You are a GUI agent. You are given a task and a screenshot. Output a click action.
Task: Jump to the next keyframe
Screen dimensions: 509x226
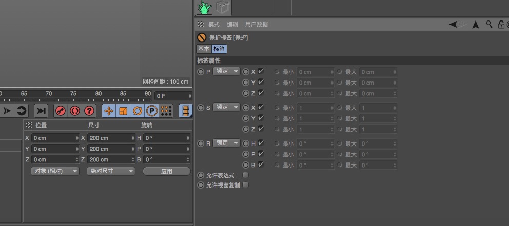(x=7, y=111)
